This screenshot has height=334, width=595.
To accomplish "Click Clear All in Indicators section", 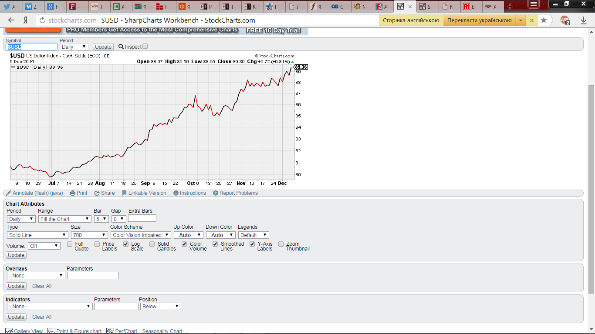I will coord(42,317).
